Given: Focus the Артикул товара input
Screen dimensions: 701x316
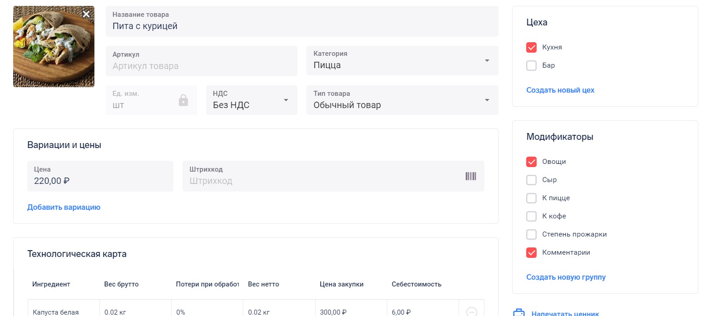Looking at the screenshot, I should click(202, 61).
